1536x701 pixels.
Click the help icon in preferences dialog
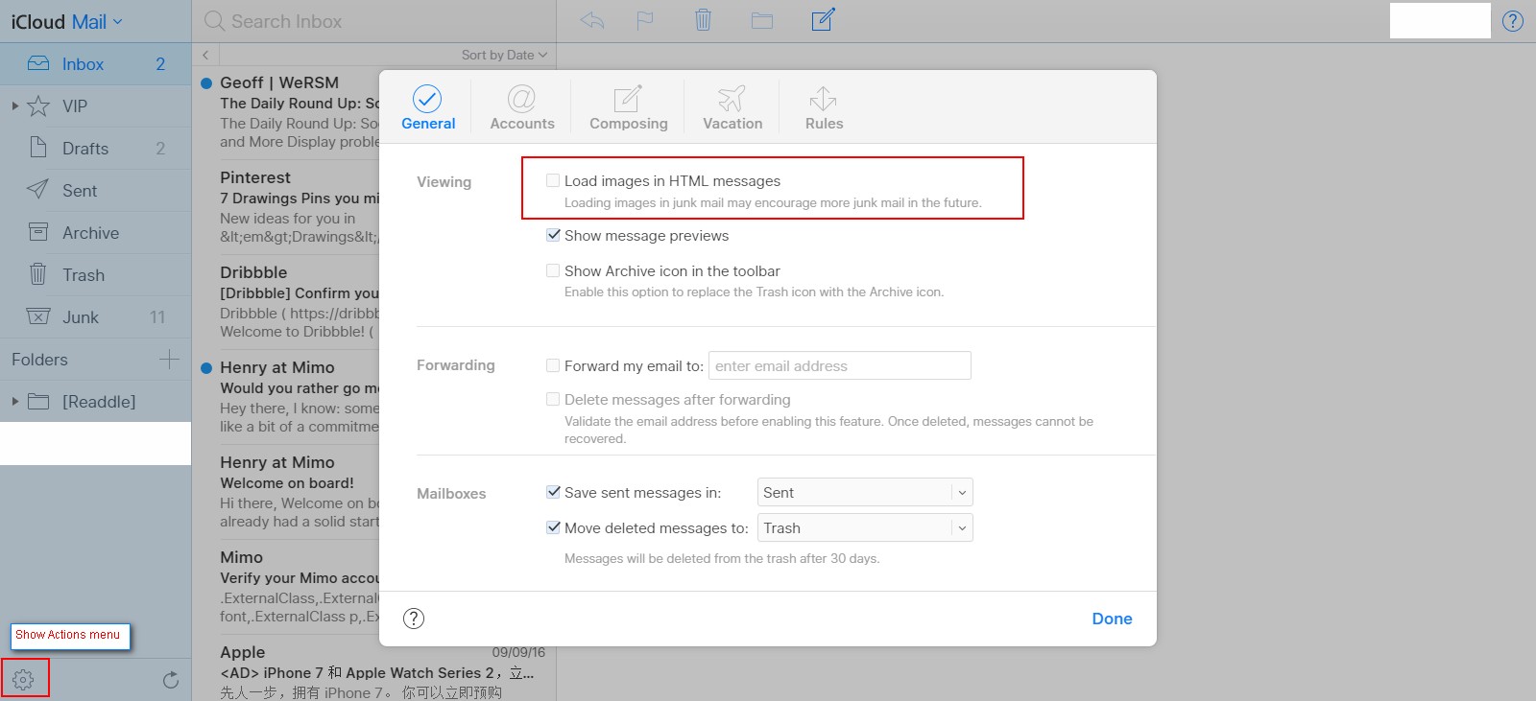[414, 618]
